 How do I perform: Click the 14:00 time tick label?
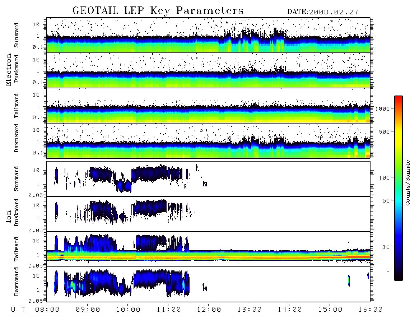point(290,310)
